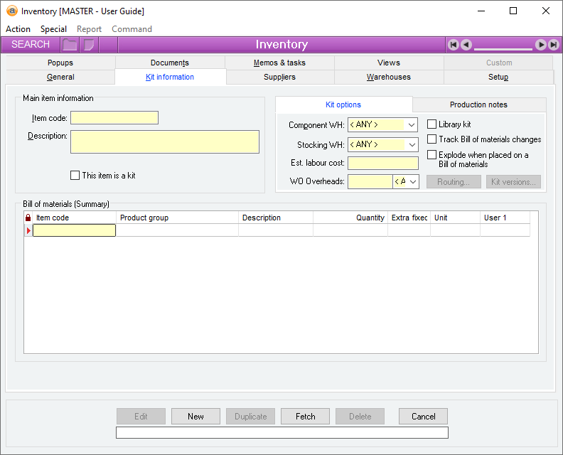Click the lock icon in Bill of materials header

point(28,218)
